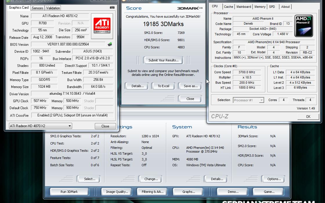The height and width of the screenshot is (203, 325).
Task: Click the BIOS Version field VER011.007.000.000.029564
Action: click(68, 44)
